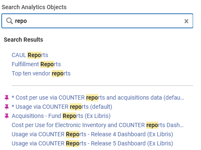
Task: Open Fulfillment Reports result
Action: pos(36,64)
